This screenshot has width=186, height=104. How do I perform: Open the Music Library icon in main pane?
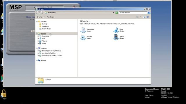click(116, 30)
